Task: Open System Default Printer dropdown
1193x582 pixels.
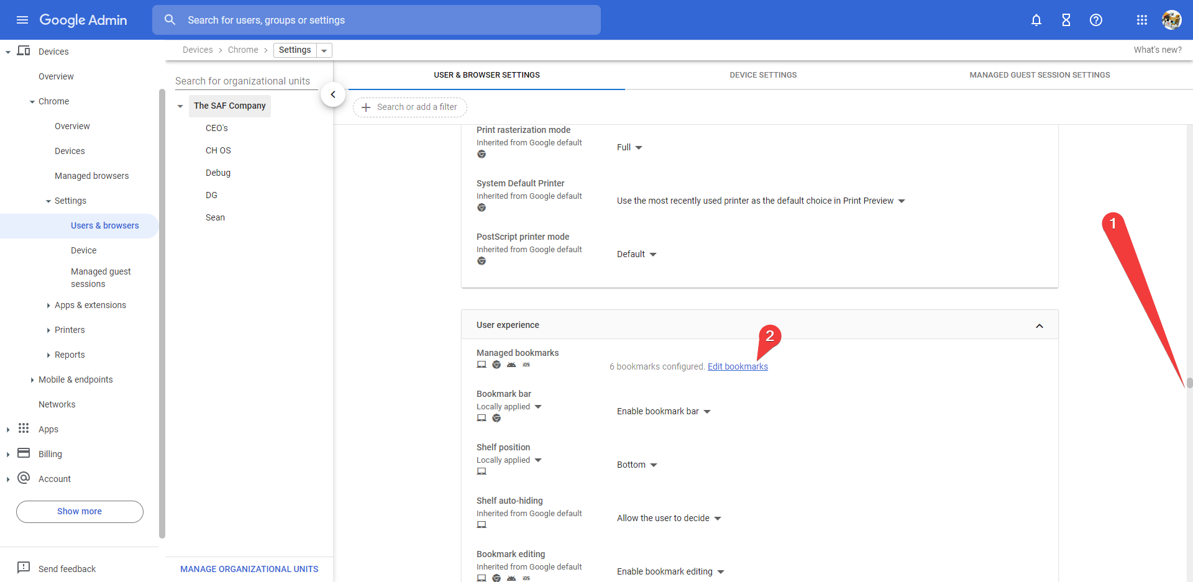Action: tap(761, 201)
